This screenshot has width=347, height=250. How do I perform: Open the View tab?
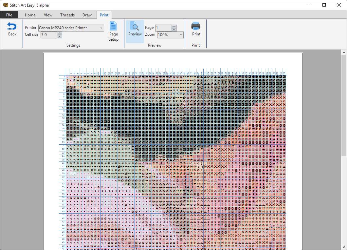pyautogui.click(x=48, y=15)
